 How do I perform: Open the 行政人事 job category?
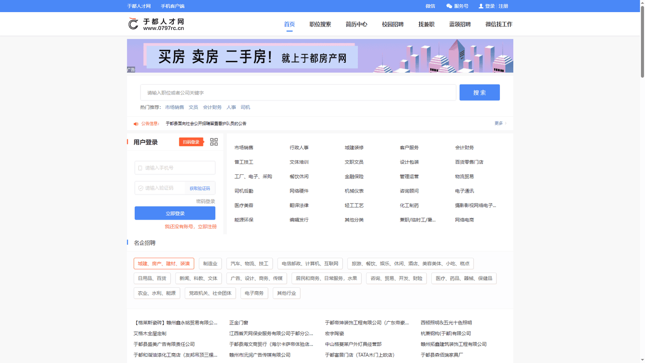[x=299, y=148]
